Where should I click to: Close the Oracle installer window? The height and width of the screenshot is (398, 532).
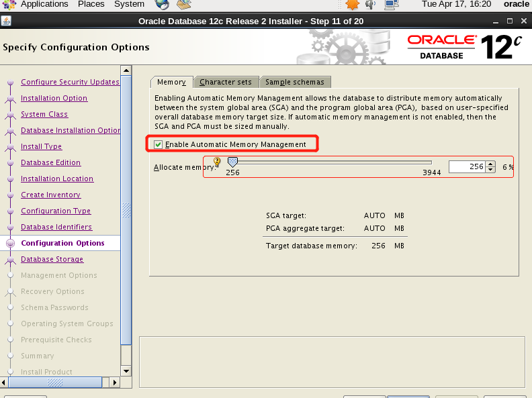pyautogui.click(x=524, y=21)
